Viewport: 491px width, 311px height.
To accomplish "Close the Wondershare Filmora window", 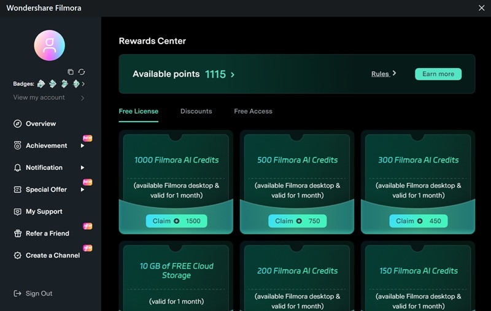I will [x=482, y=8].
